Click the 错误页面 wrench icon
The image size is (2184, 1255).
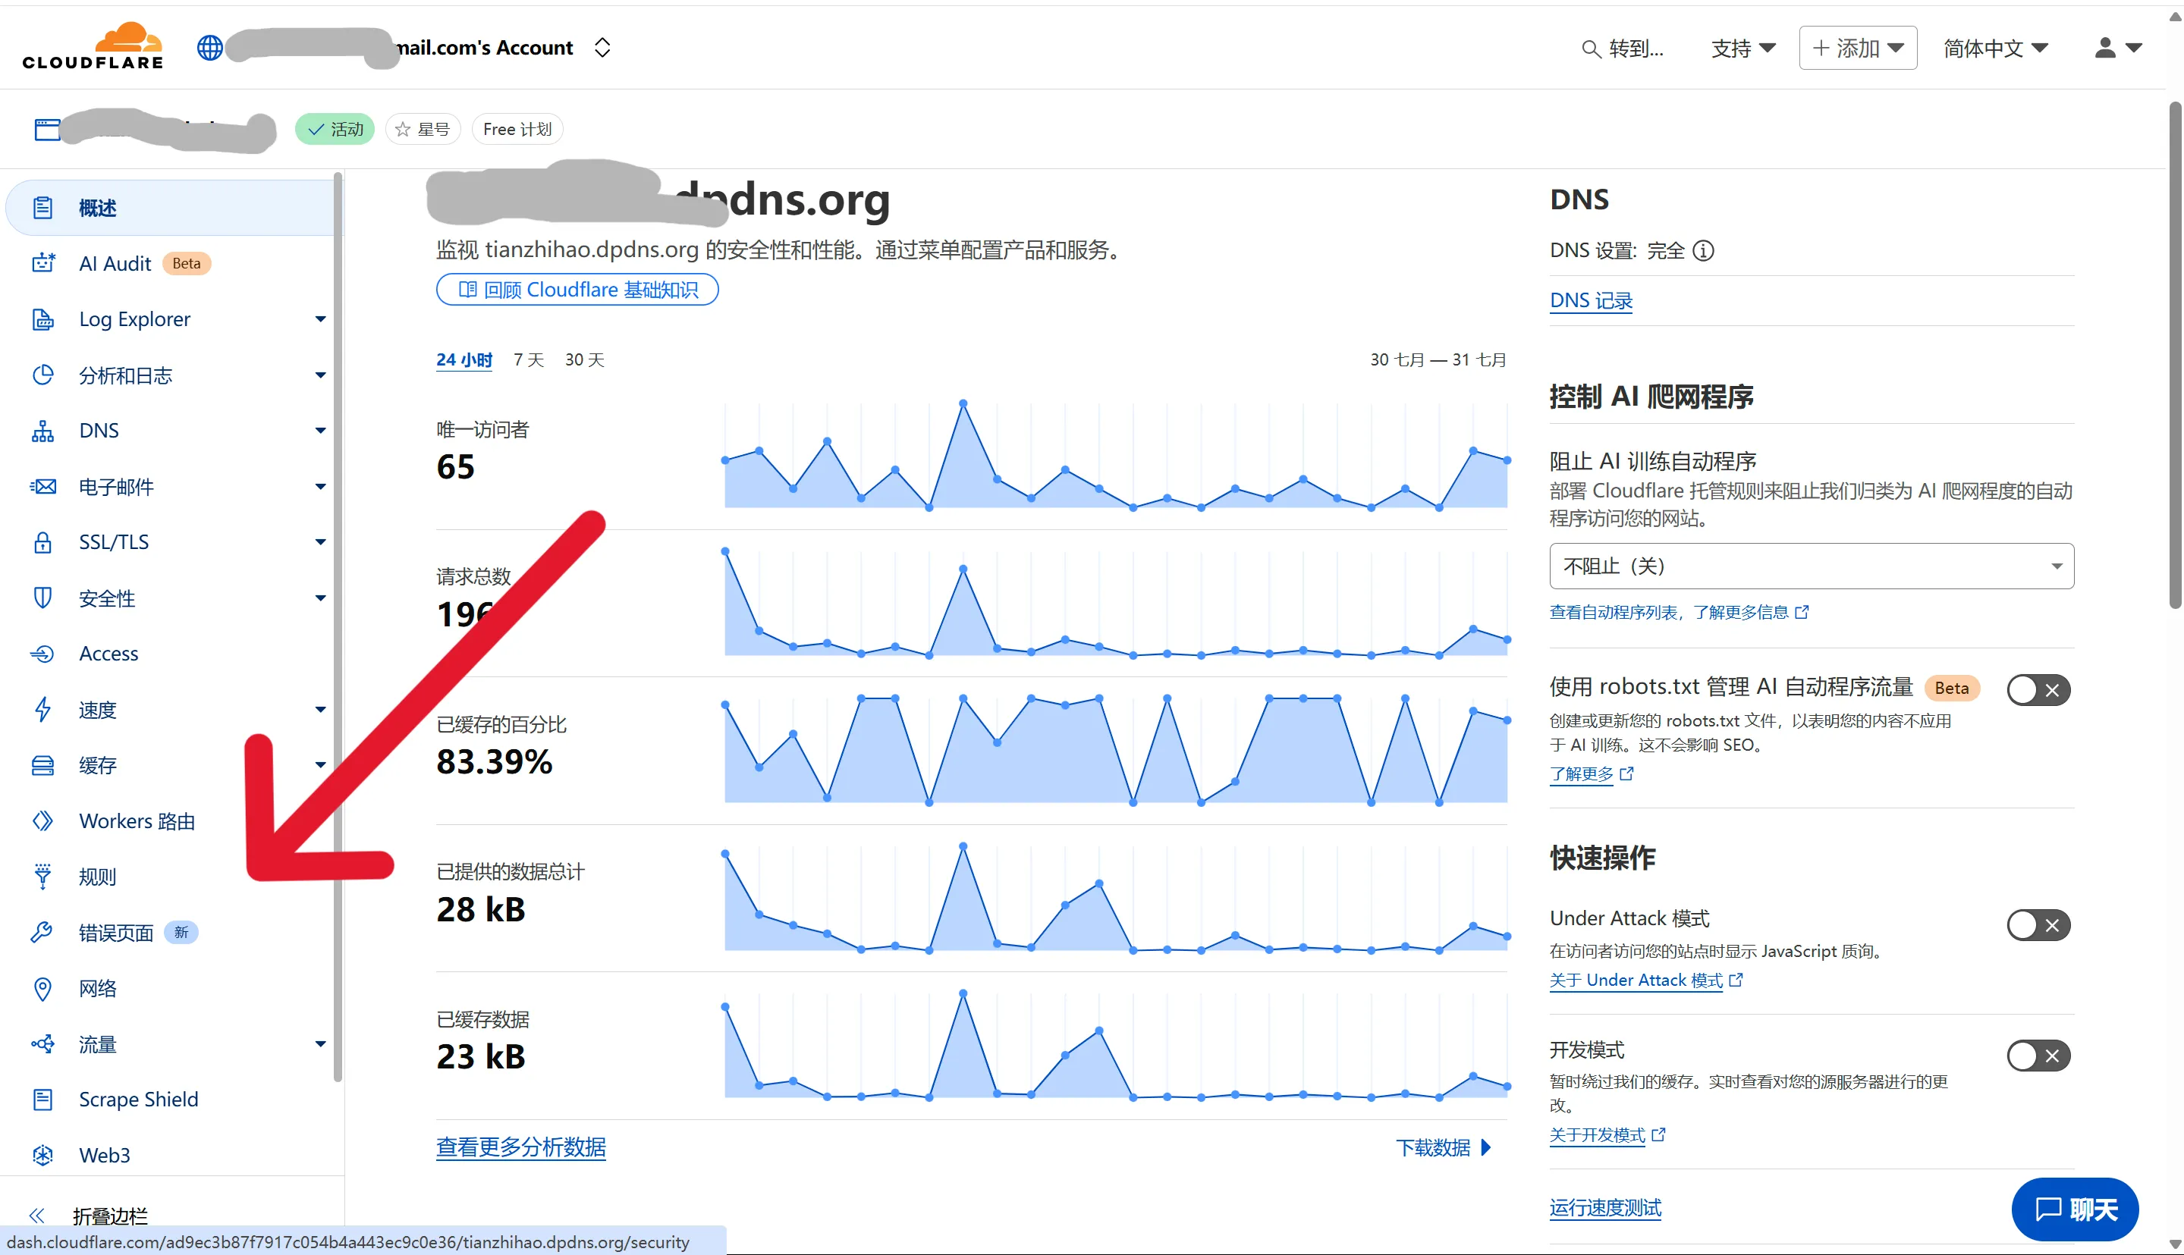coord(42,933)
